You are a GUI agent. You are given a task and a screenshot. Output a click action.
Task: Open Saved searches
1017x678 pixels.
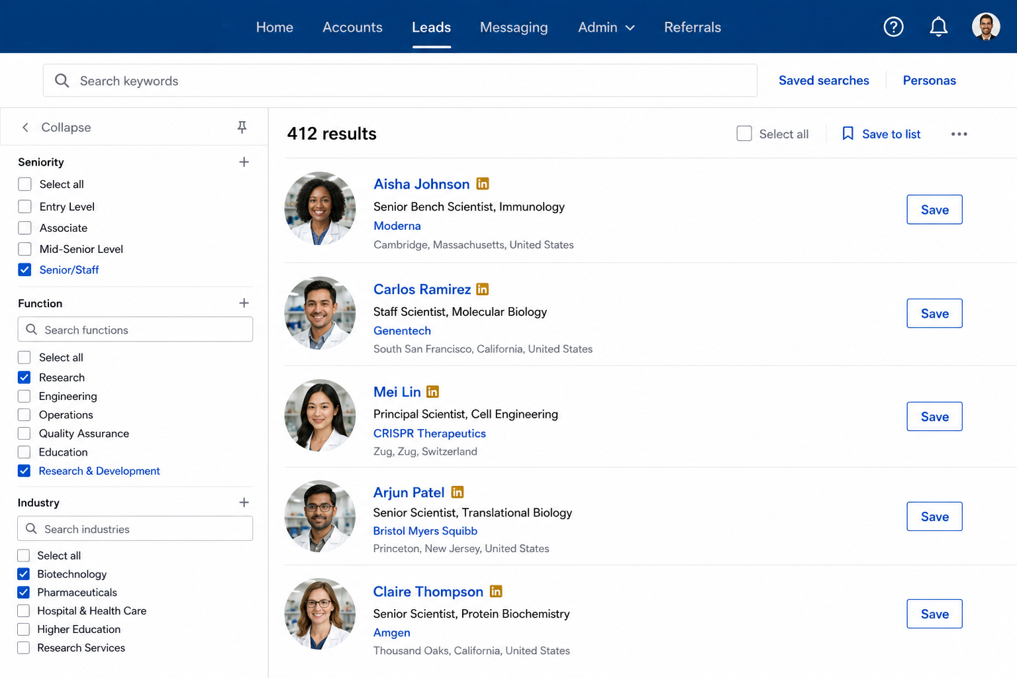point(824,80)
